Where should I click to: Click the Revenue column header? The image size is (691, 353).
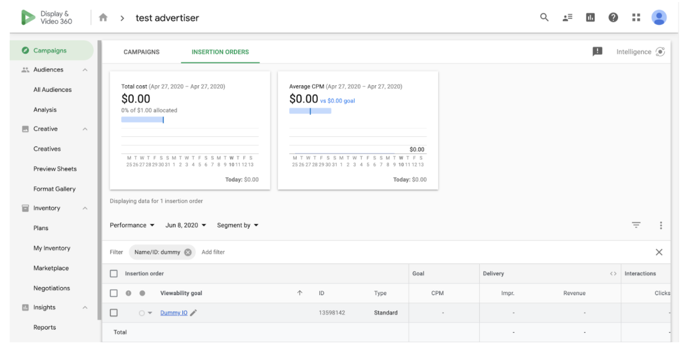coord(574,293)
